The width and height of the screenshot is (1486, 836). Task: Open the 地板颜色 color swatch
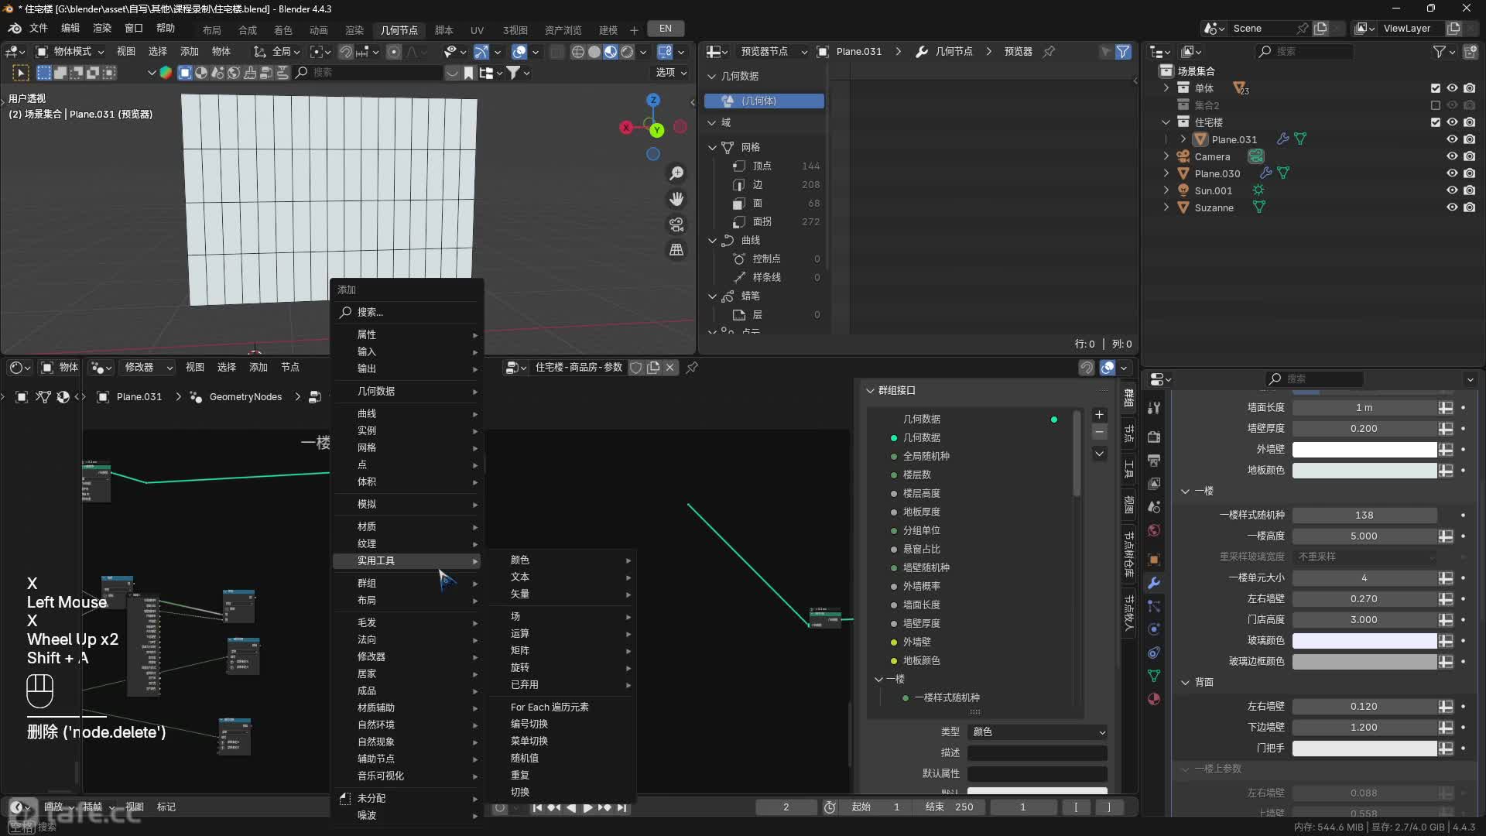1364,471
